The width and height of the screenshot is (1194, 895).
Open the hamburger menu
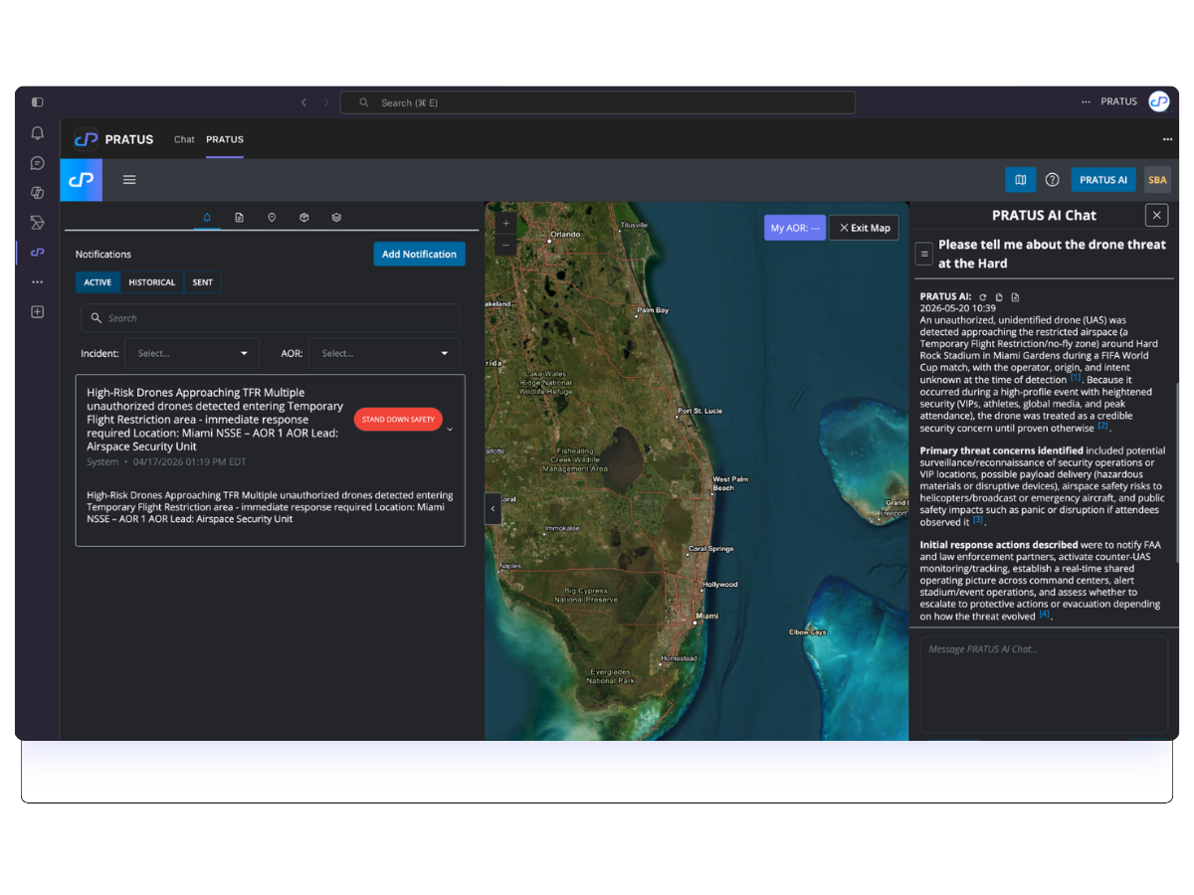coord(129,180)
